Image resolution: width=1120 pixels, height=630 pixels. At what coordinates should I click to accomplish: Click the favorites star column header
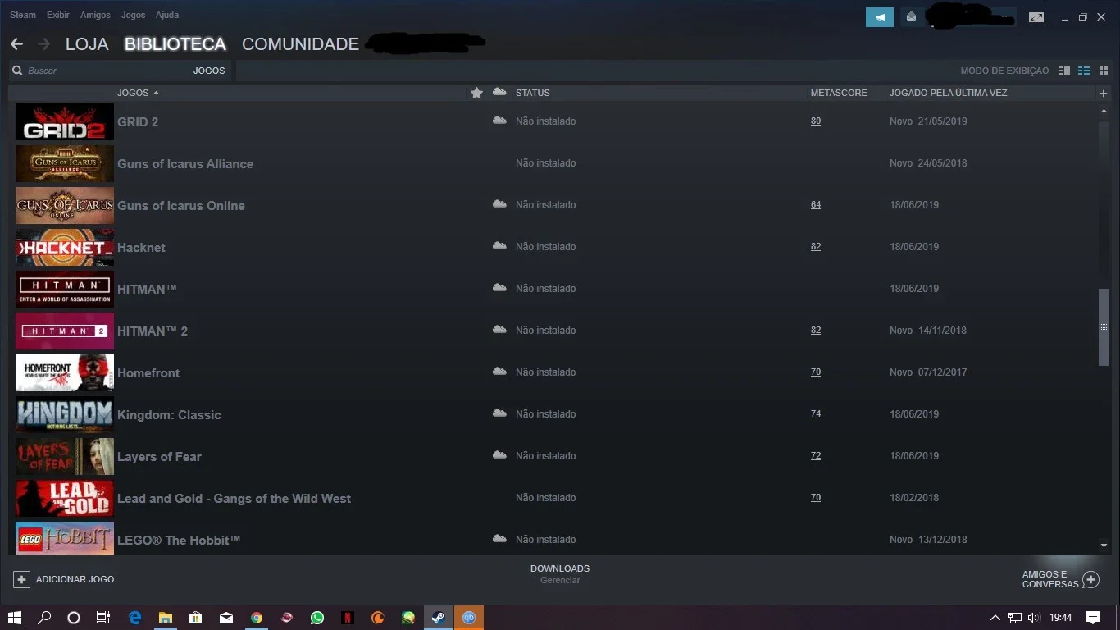[x=476, y=94]
